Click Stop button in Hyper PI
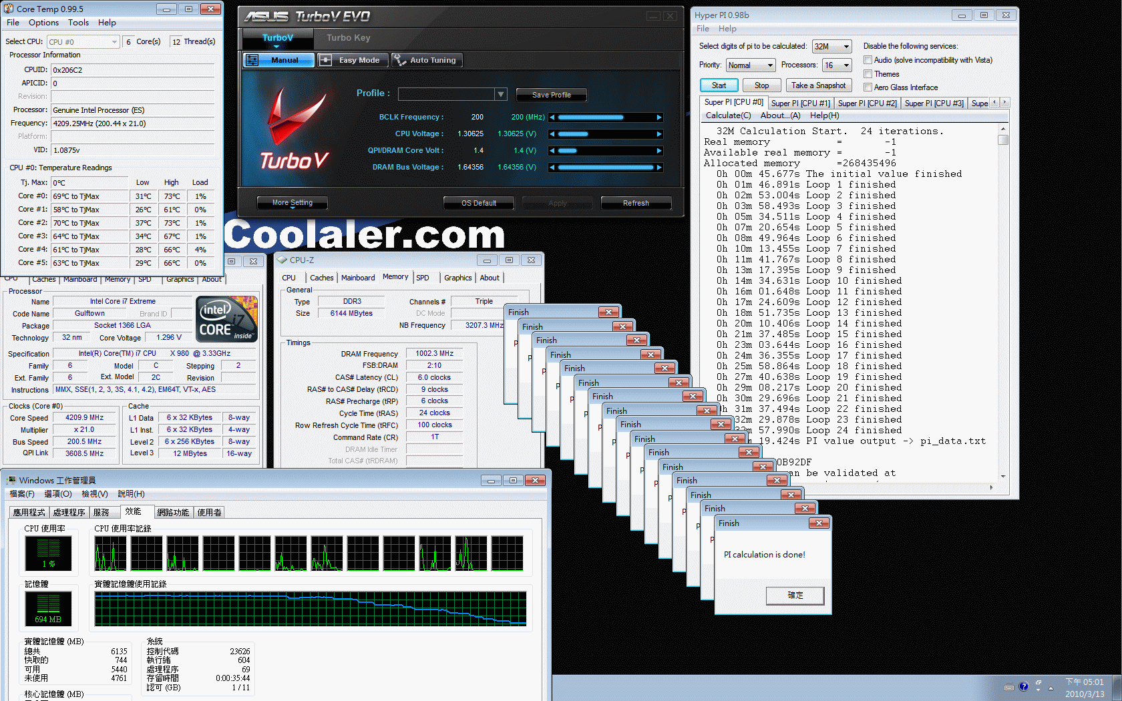This screenshot has height=701, width=1122. (761, 85)
